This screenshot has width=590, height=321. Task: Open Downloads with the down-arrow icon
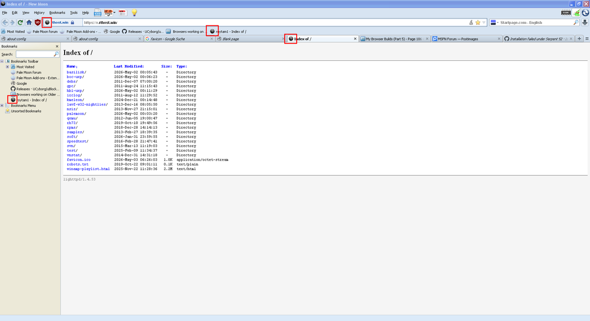pos(585,22)
